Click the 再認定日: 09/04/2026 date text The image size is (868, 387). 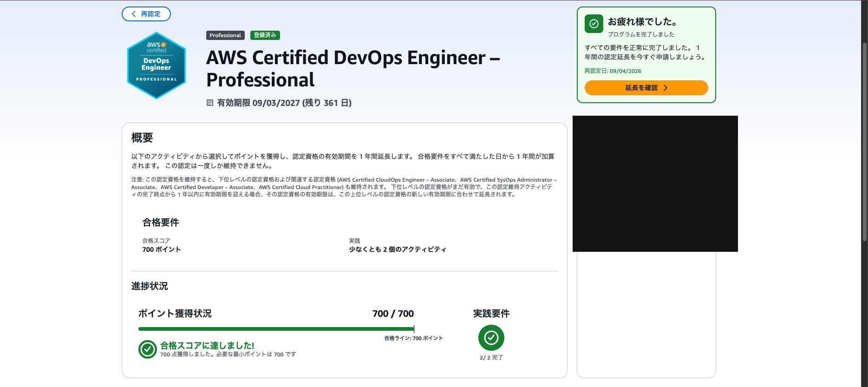(613, 71)
